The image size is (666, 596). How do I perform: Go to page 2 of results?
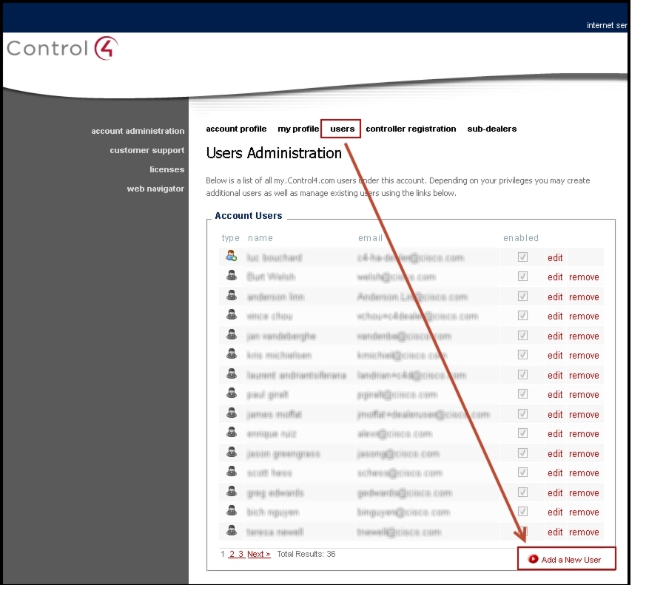tap(232, 554)
